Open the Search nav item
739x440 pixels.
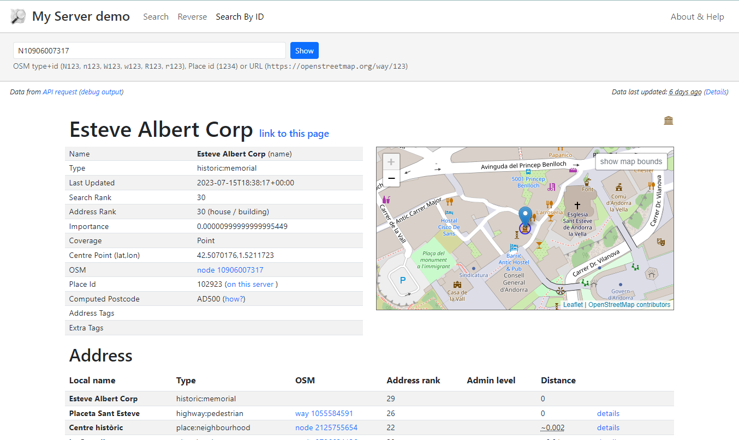coord(156,17)
